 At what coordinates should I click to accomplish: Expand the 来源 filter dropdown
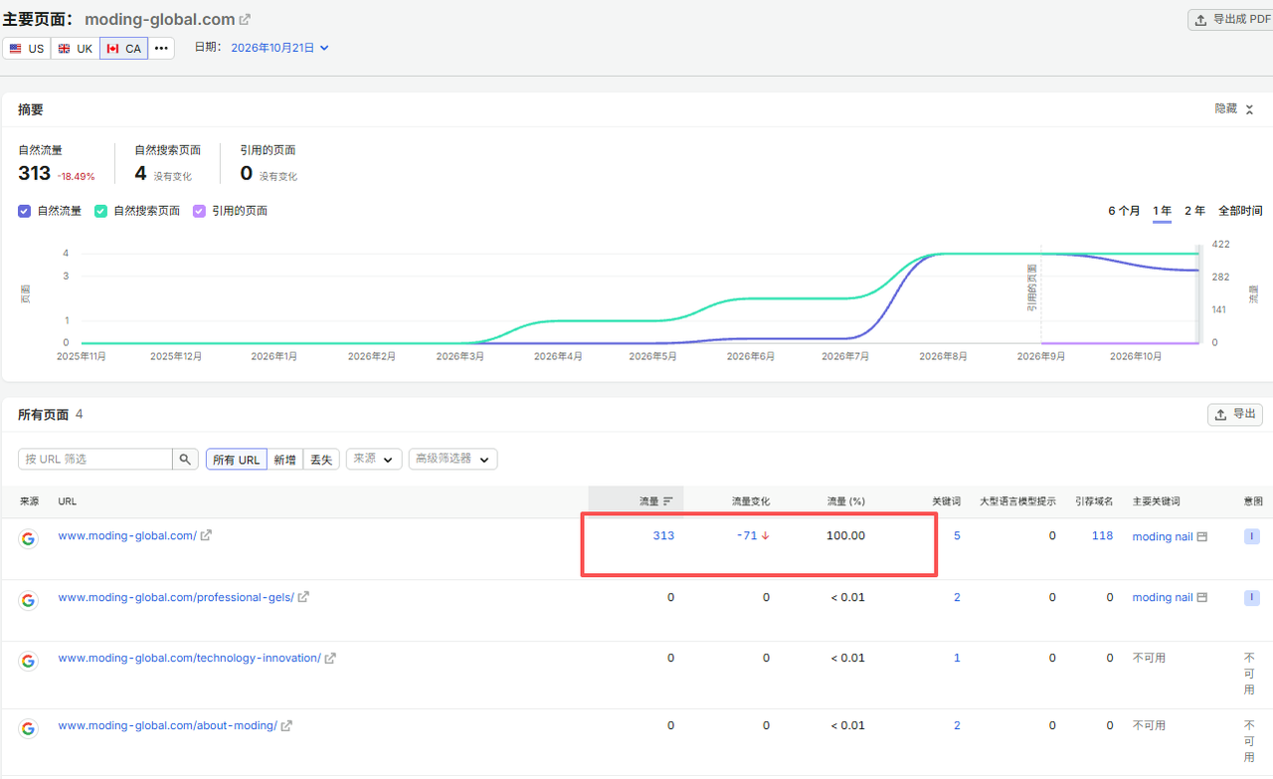(374, 459)
